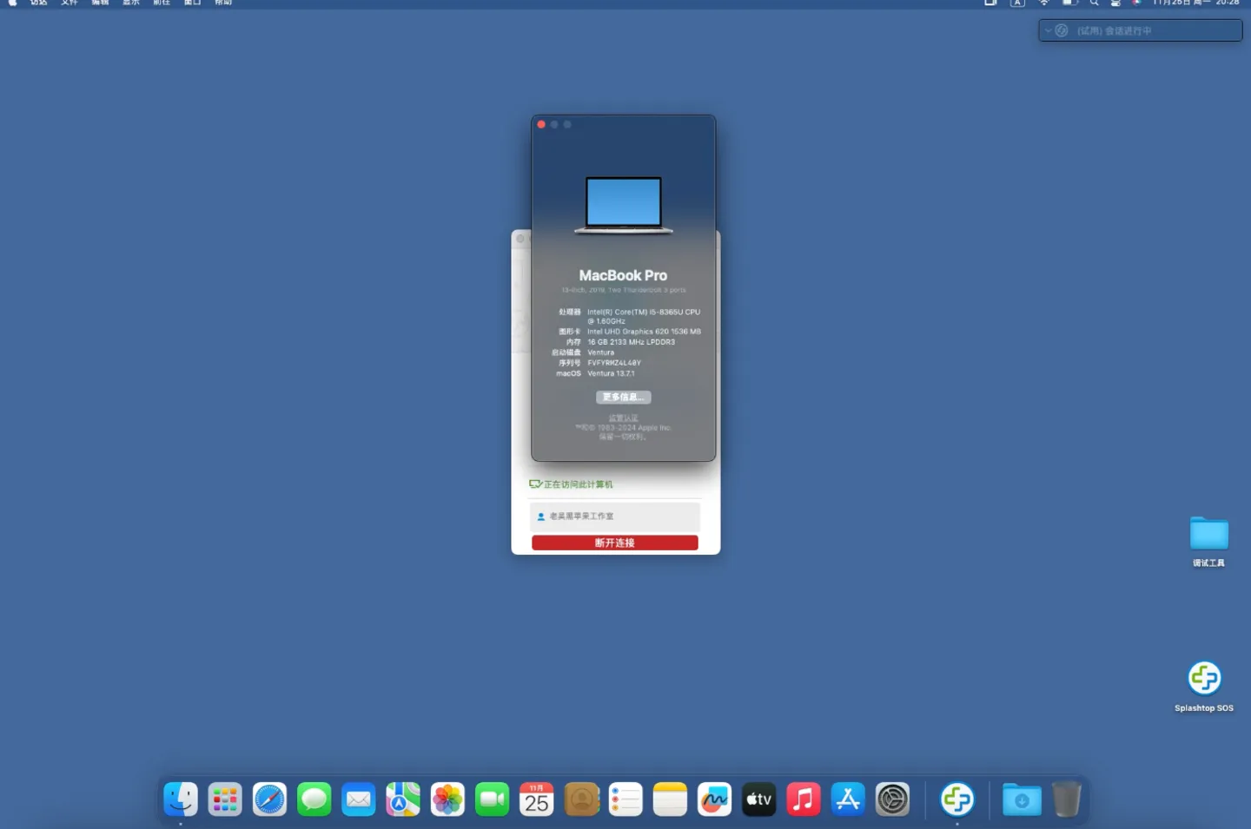The height and width of the screenshot is (829, 1251).
Task: Open Launchpad from the Dock
Action: click(225, 799)
